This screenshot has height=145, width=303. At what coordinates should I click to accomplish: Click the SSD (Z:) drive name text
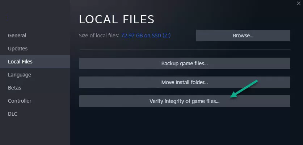[160, 36]
